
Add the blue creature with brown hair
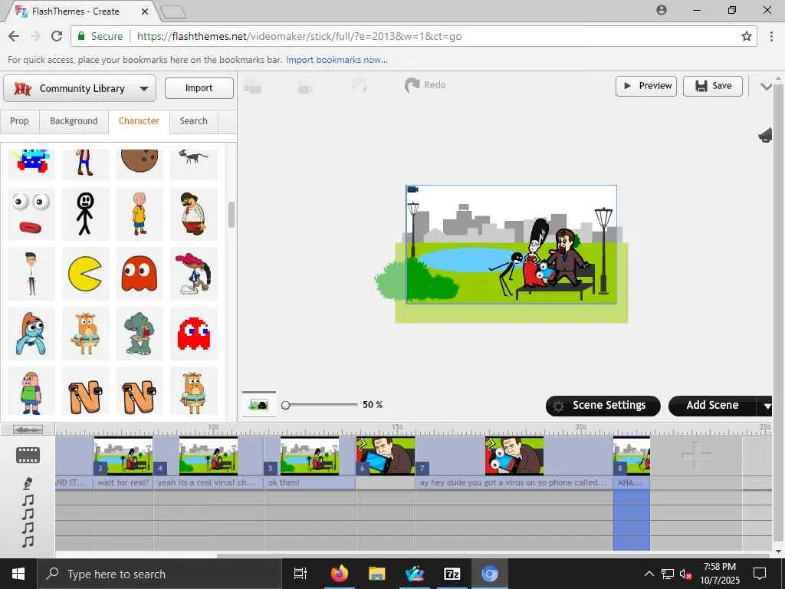[31, 334]
